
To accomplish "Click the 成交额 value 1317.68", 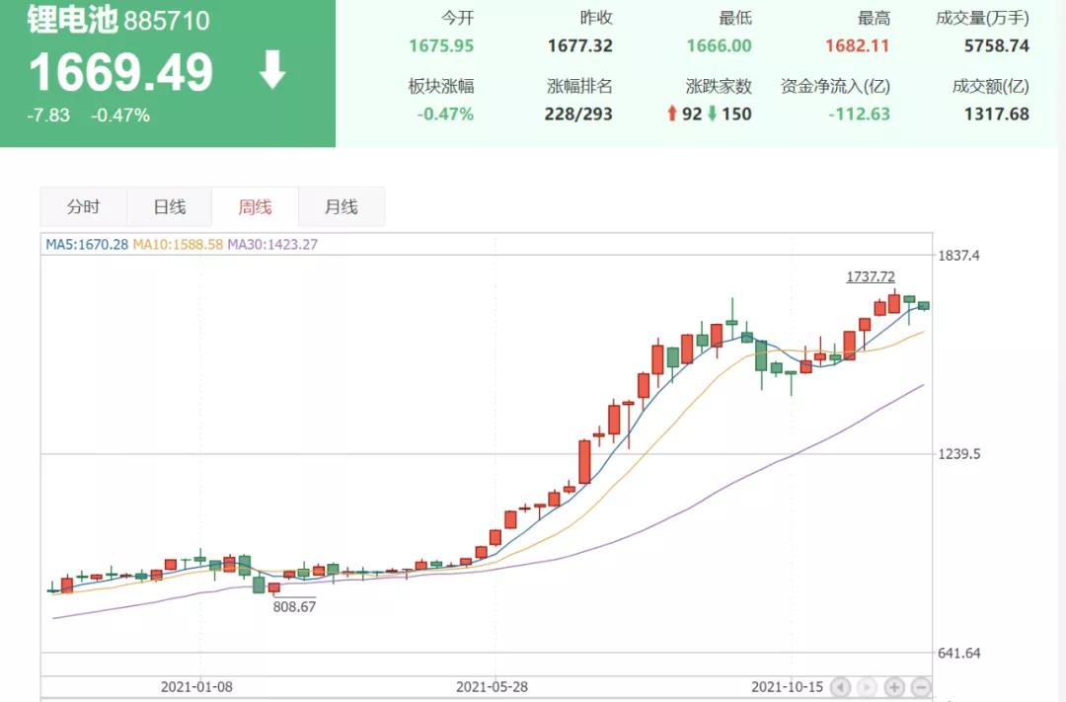I will pyautogui.click(x=997, y=115).
